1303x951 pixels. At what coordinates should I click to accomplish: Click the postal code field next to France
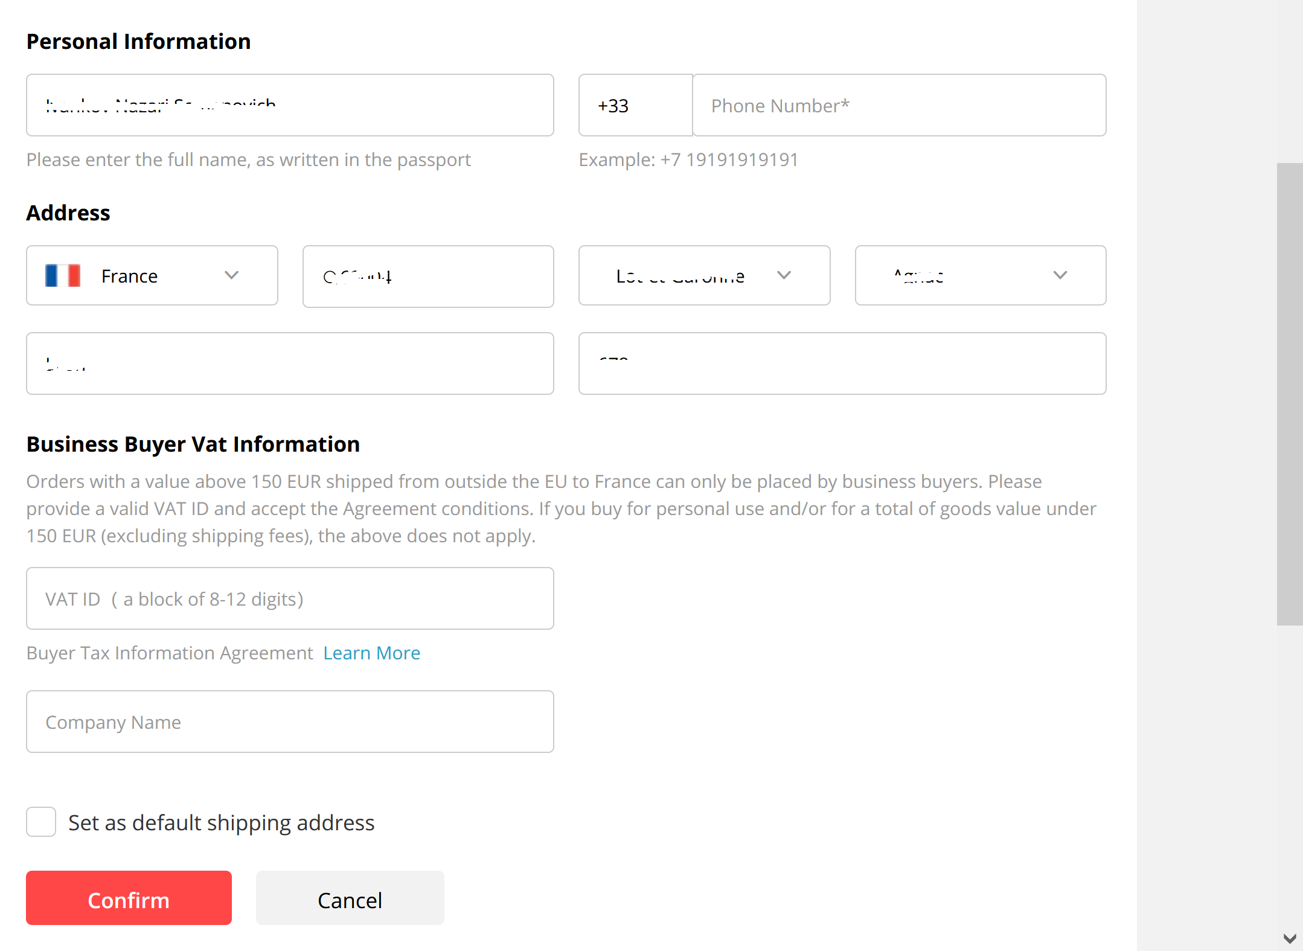tap(428, 277)
